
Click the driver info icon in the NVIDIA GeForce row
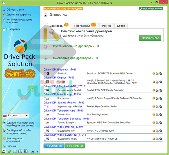[157, 139]
